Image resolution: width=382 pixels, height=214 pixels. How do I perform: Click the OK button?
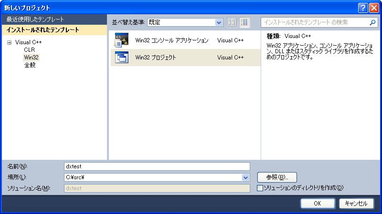318,204
